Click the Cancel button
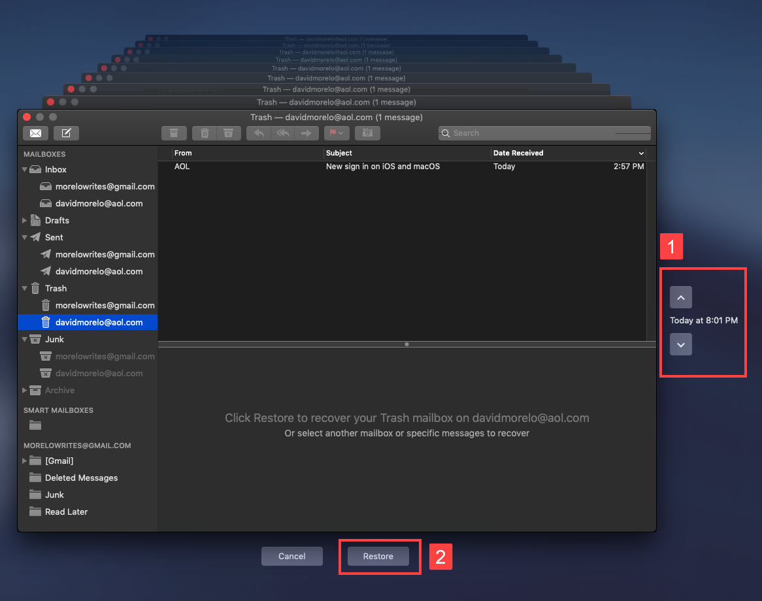 292,557
